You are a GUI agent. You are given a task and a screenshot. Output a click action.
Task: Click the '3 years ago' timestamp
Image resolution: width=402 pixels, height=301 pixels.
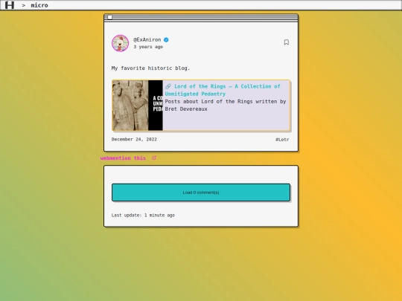tap(148, 47)
